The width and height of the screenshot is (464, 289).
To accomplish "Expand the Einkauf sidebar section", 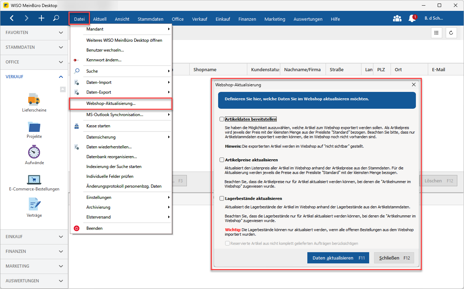I will point(34,237).
